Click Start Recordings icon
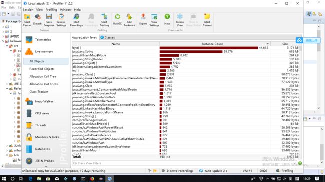This screenshot has height=182, width=325. pyautogui.click(x=76, y=20)
